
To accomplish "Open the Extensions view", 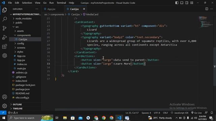I will click(4, 46).
